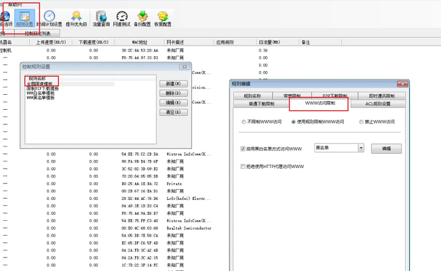The width and height of the screenshot is (441, 271).
Task: Click the 编辑 button beside the 黑名单 dropdown
Action: click(x=386, y=148)
